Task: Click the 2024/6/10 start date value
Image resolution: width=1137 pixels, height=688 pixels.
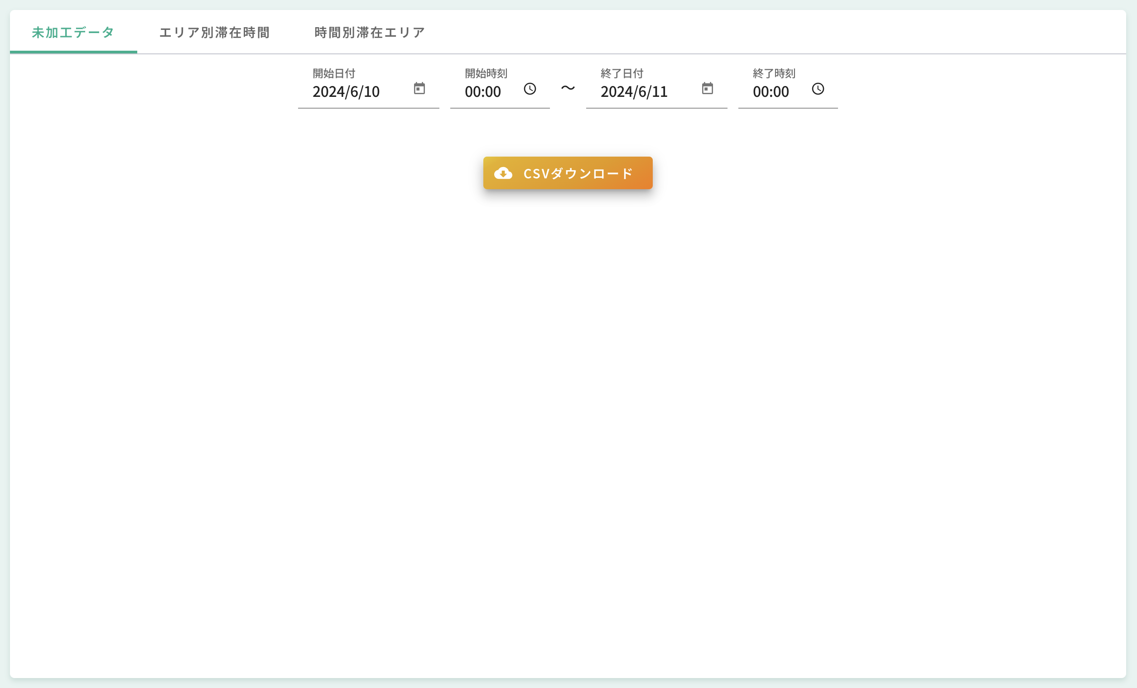Action: [346, 92]
